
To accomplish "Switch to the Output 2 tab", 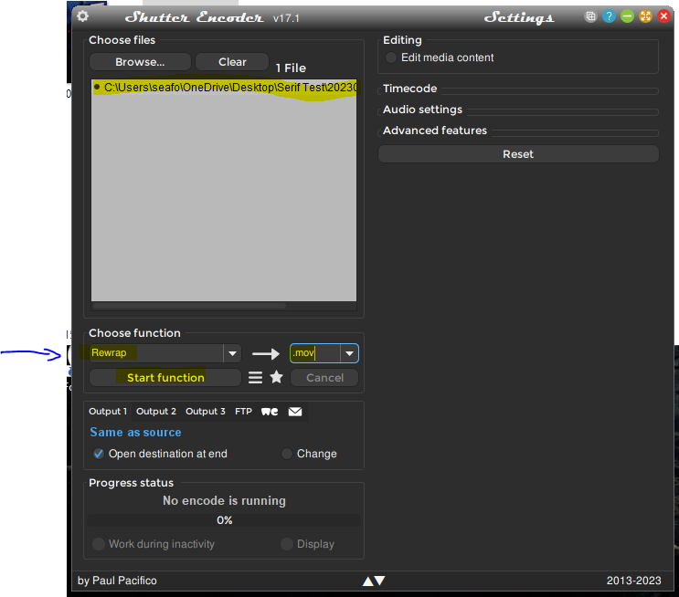I will pos(156,412).
